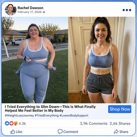Image resolution: width=137 pixels, height=137 pixels.
Task: Click the red heart reaction icon
Action: (12, 123)
